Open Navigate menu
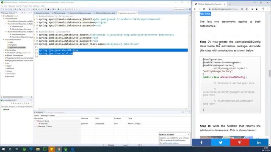Screen dimensions: 271x152 [x=12, y=6]
